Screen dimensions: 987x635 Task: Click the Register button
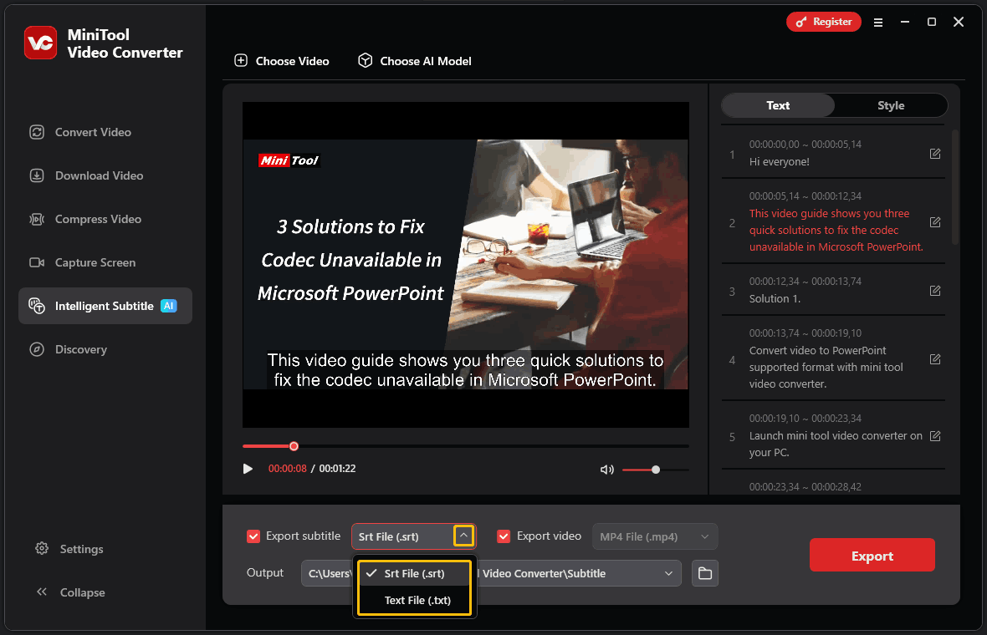[x=823, y=22]
